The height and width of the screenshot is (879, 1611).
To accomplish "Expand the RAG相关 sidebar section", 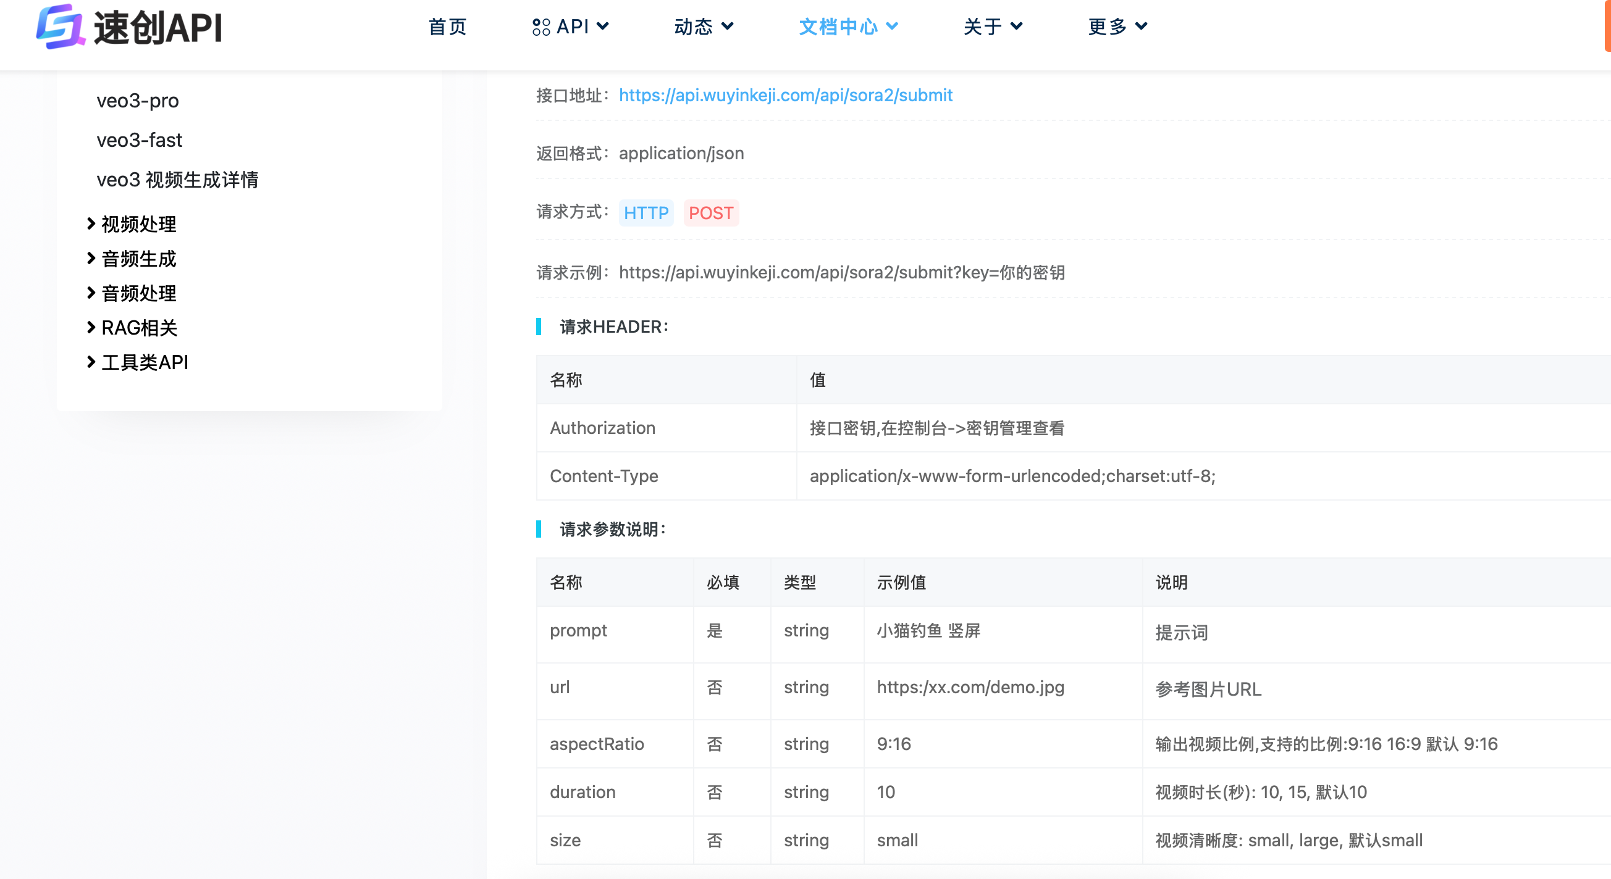I will click(138, 328).
